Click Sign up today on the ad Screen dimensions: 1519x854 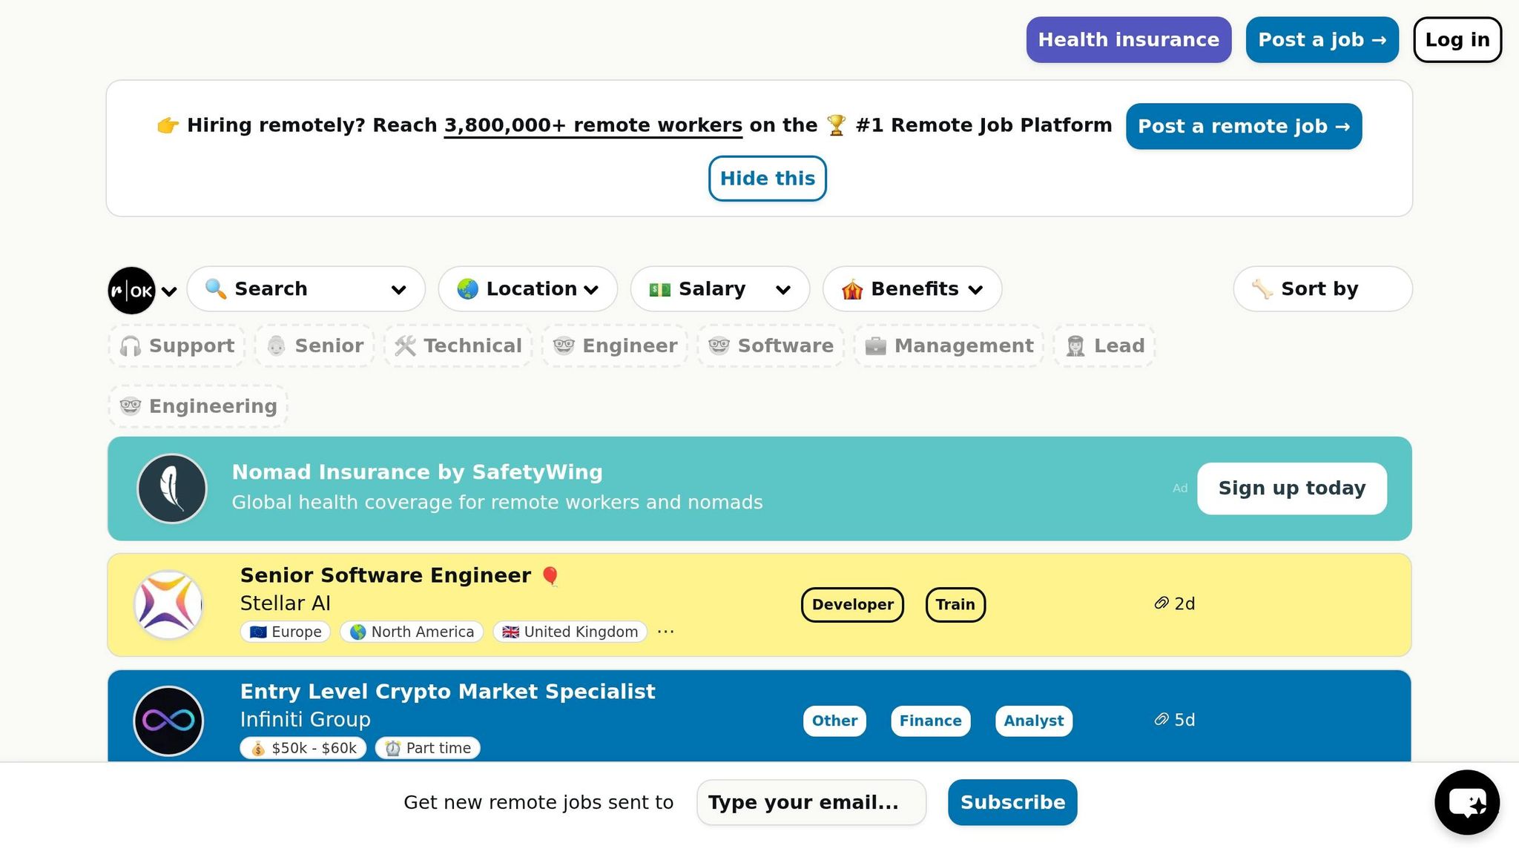click(1292, 489)
